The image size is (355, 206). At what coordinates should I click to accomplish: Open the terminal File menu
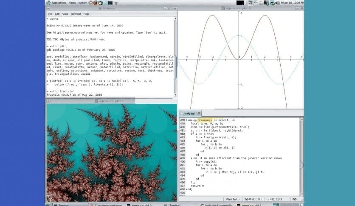click(x=50, y=14)
